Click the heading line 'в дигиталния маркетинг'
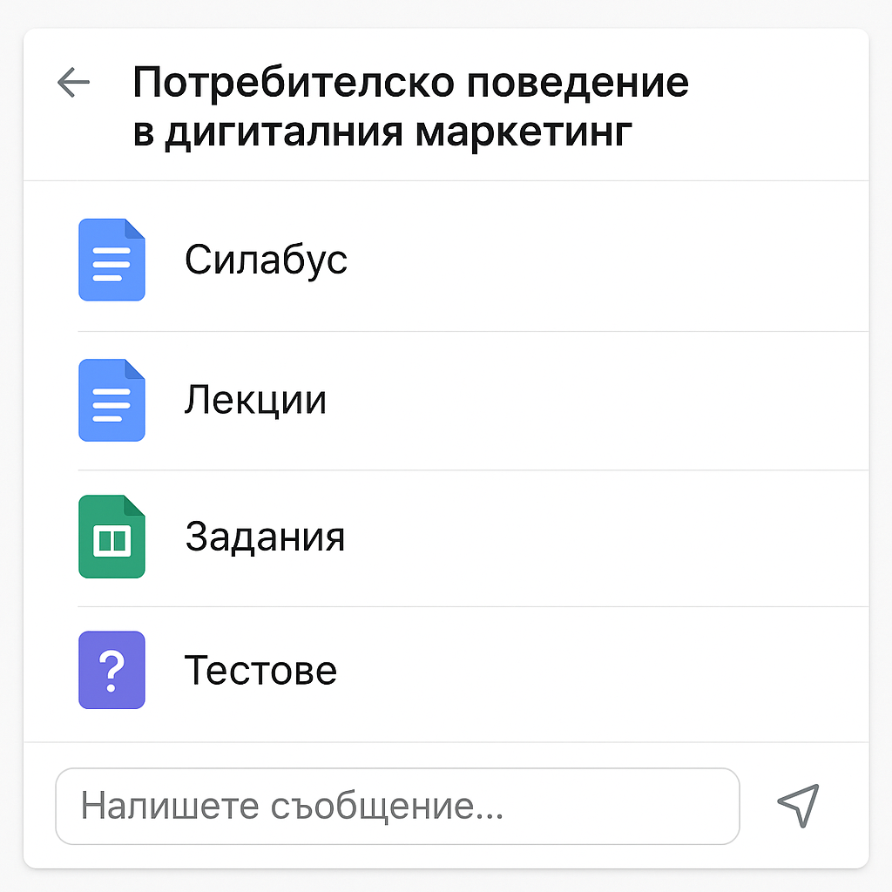 coord(382,133)
